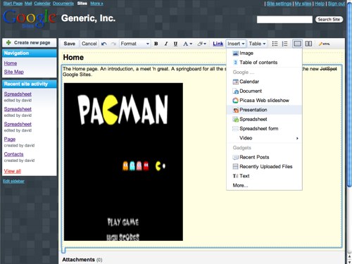352x264 pixels.
Task: Click the Link toolbar button
Action: click(x=218, y=44)
